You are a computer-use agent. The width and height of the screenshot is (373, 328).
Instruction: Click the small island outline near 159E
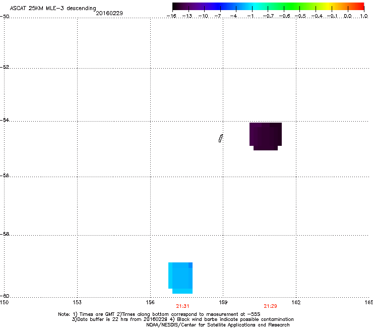tap(221, 138)
